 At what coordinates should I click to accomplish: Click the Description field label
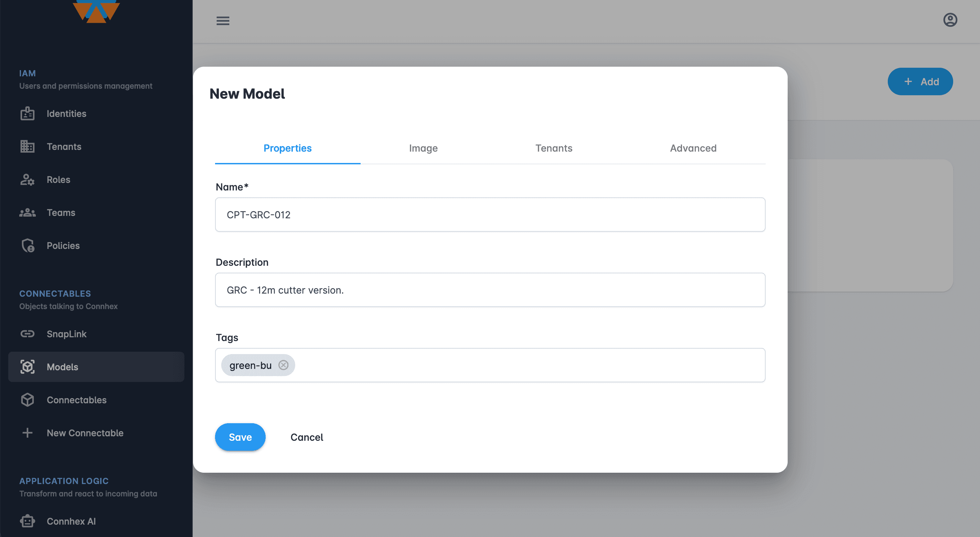coord(242,263)
